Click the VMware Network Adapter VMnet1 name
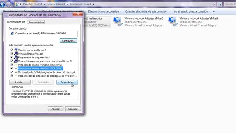Screen dimensions: 236x133 pos(144,18)
